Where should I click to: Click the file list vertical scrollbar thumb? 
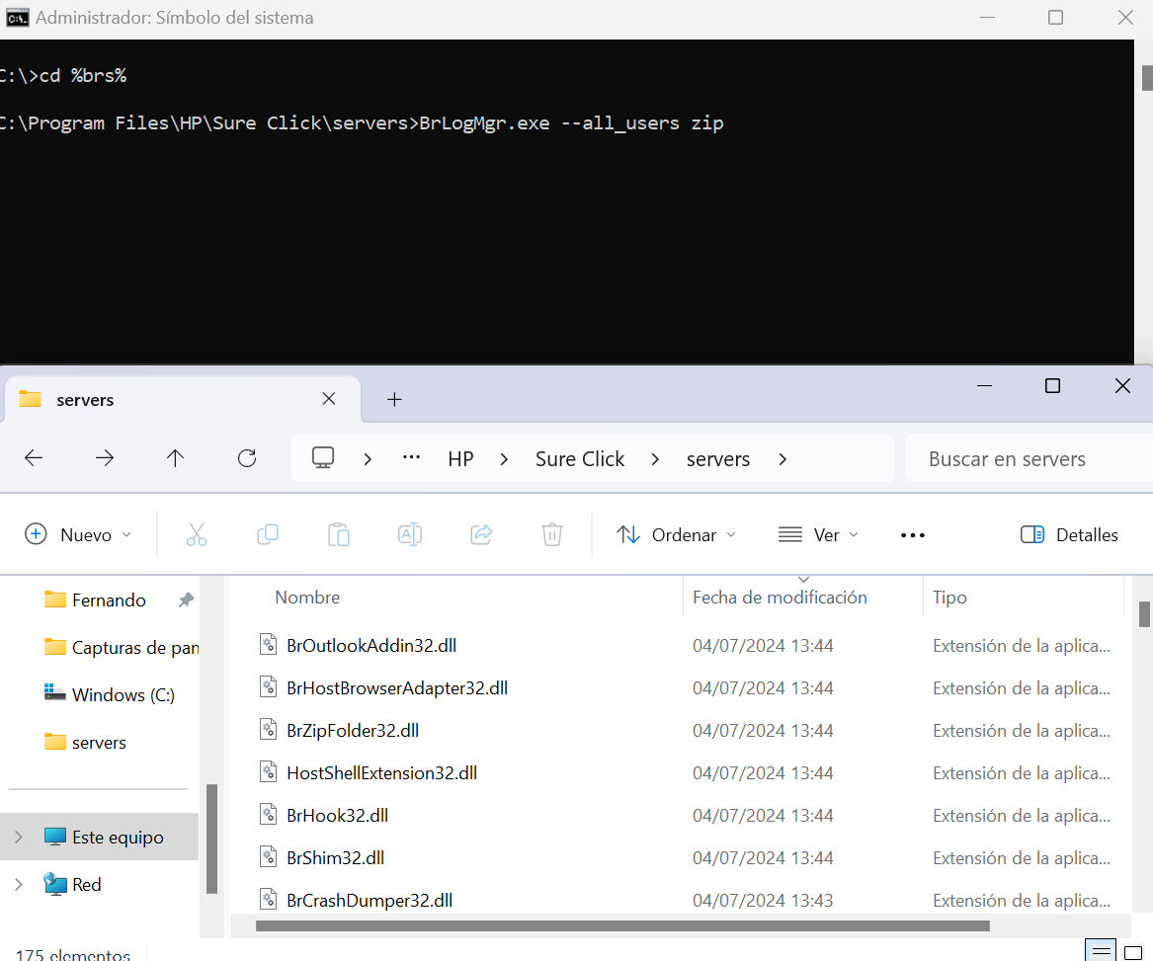[x=1144, y=614]
